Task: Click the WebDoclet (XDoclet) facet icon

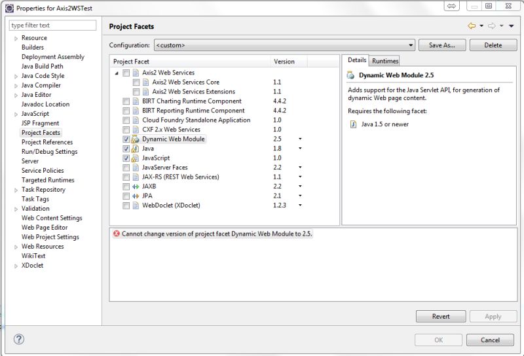Action: click(136, 205)
